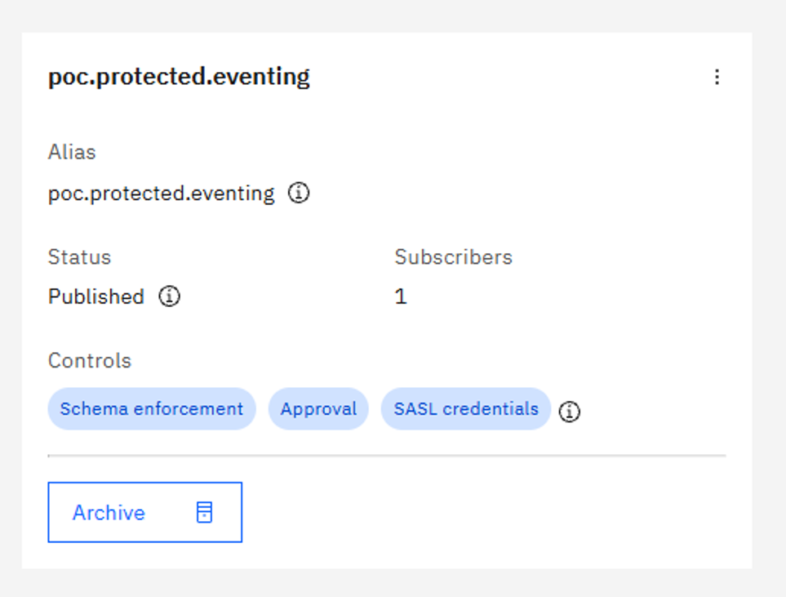
Task: Click the Archive button label
Action: point(109,512)
